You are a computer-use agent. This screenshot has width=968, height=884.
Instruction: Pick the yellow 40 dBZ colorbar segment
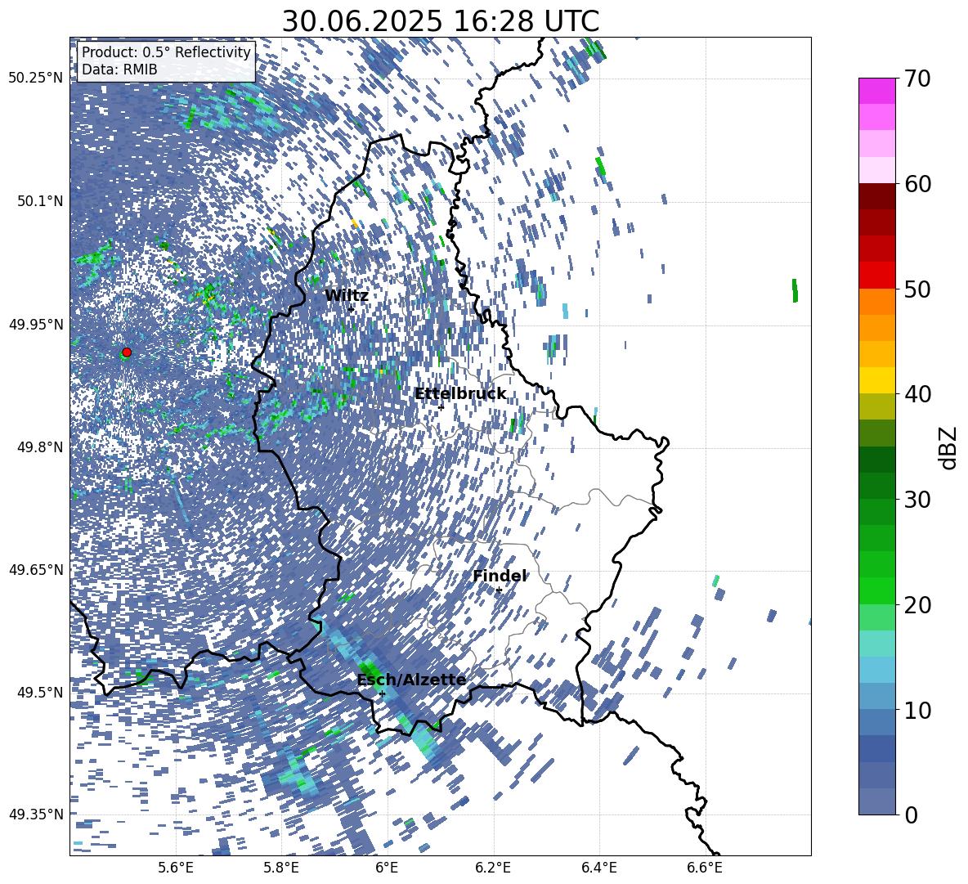pos(876,380)
